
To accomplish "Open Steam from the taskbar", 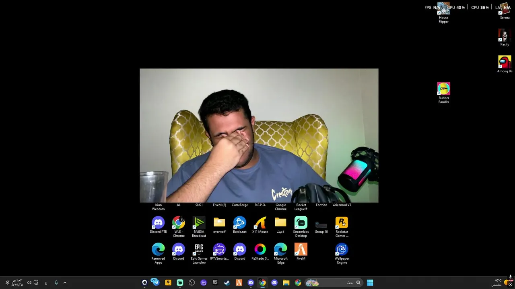I will 227,283.
